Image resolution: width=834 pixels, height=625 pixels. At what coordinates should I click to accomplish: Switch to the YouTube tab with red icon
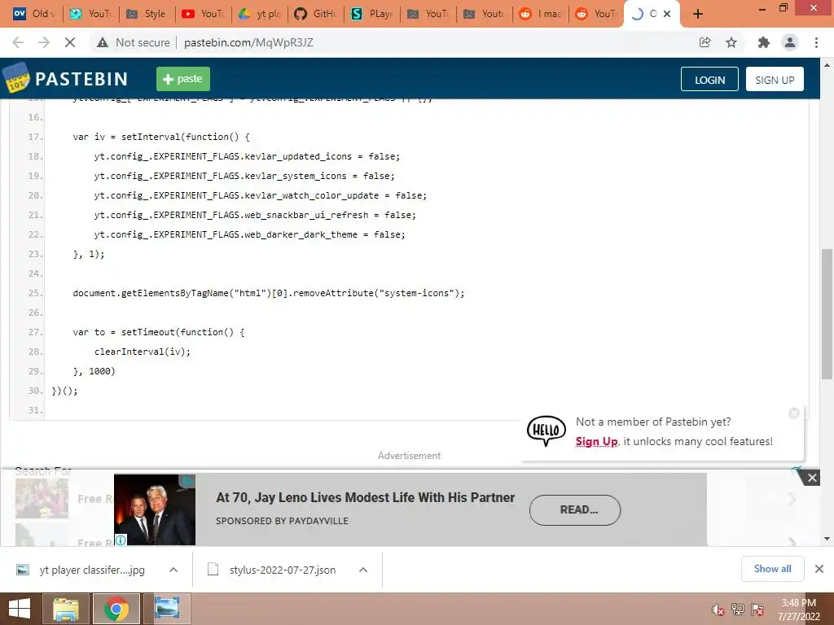tap(203, 14)
